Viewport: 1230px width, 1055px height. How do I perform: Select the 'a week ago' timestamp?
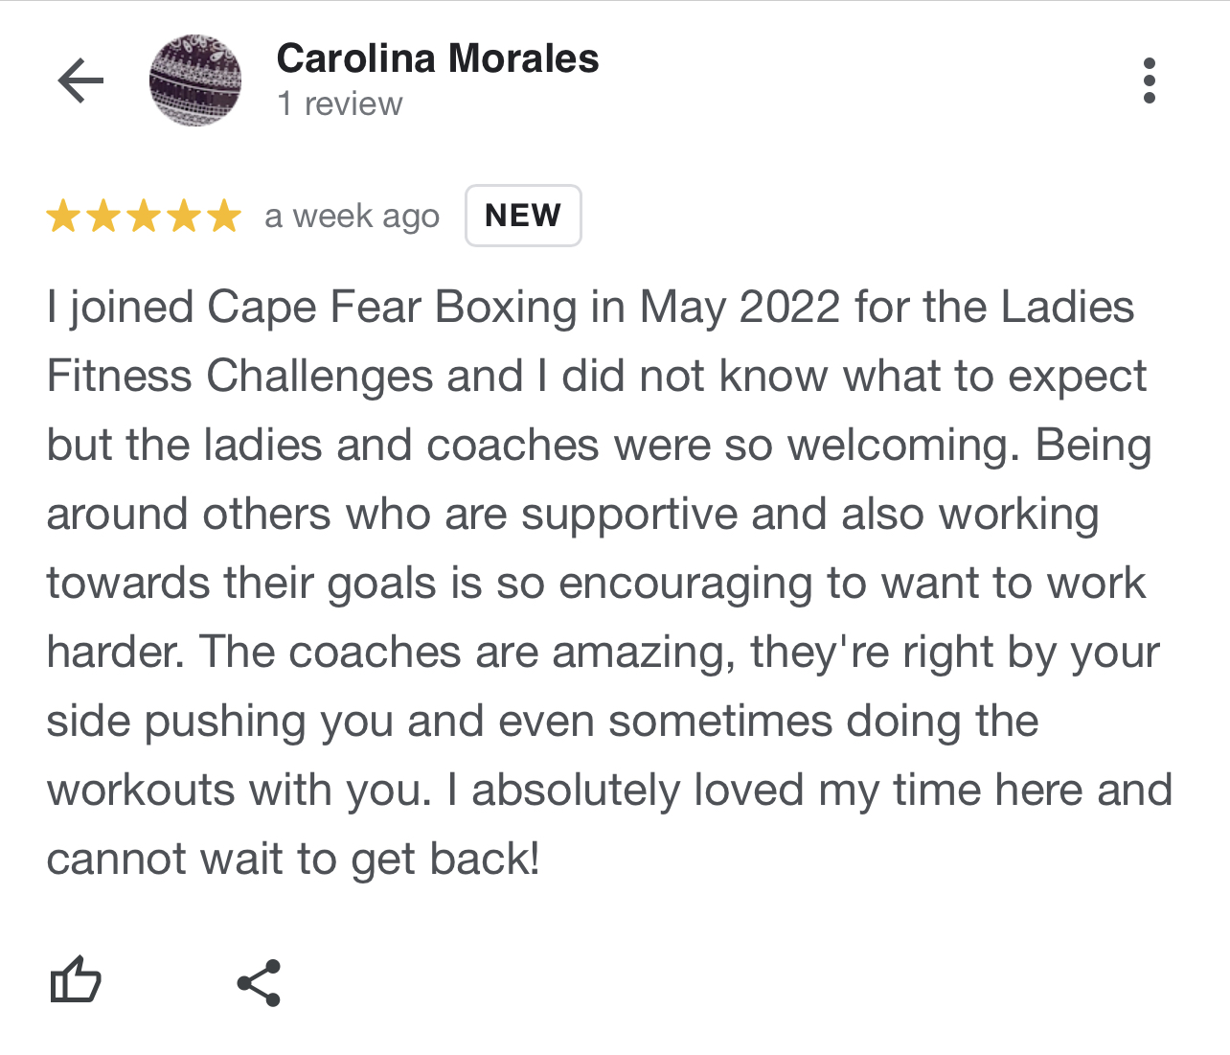[x=352, y=217]
